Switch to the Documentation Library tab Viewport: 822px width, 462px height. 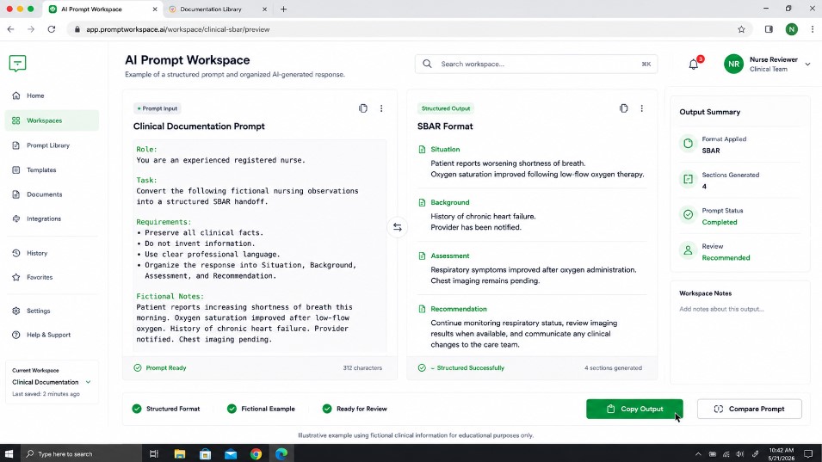[217, 9]
